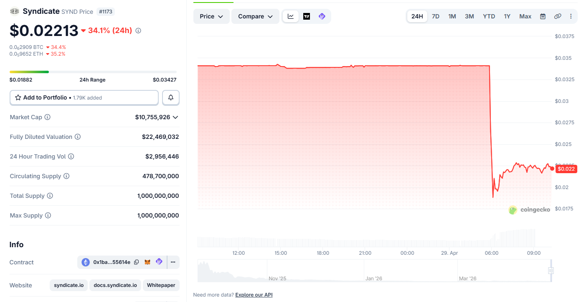Expand the Market Cap chevron
This screenshot has height=302, width=581.
[x=175, y=117]
